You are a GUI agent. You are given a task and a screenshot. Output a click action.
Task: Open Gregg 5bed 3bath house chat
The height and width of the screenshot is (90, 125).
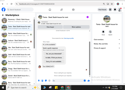tap(17, 70)
